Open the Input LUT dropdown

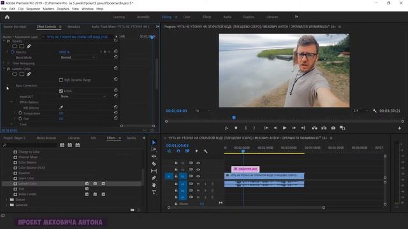click(x=84, y=96)
